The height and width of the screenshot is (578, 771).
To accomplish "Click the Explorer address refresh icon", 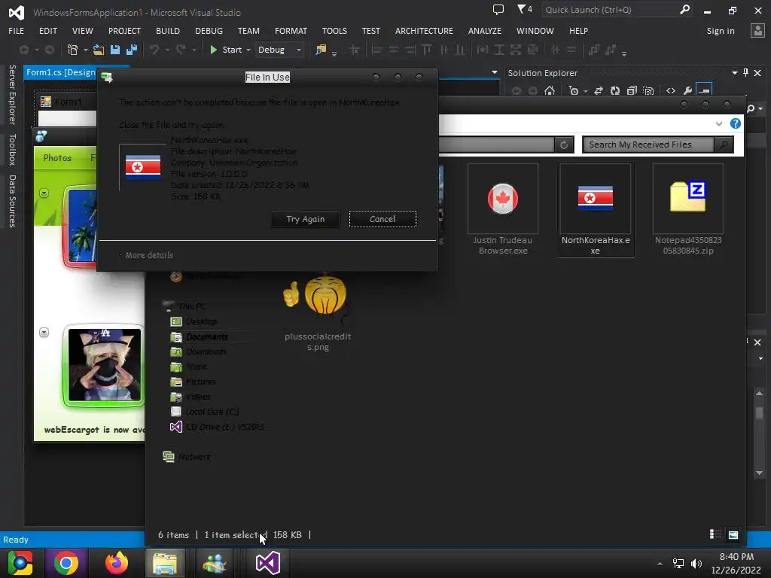I will point(564,144).
